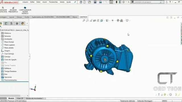Image resolution: width=182 pixels, height=102 pixels.
Task: Open the Arquivo menu
Action: (x=25, y=2)
